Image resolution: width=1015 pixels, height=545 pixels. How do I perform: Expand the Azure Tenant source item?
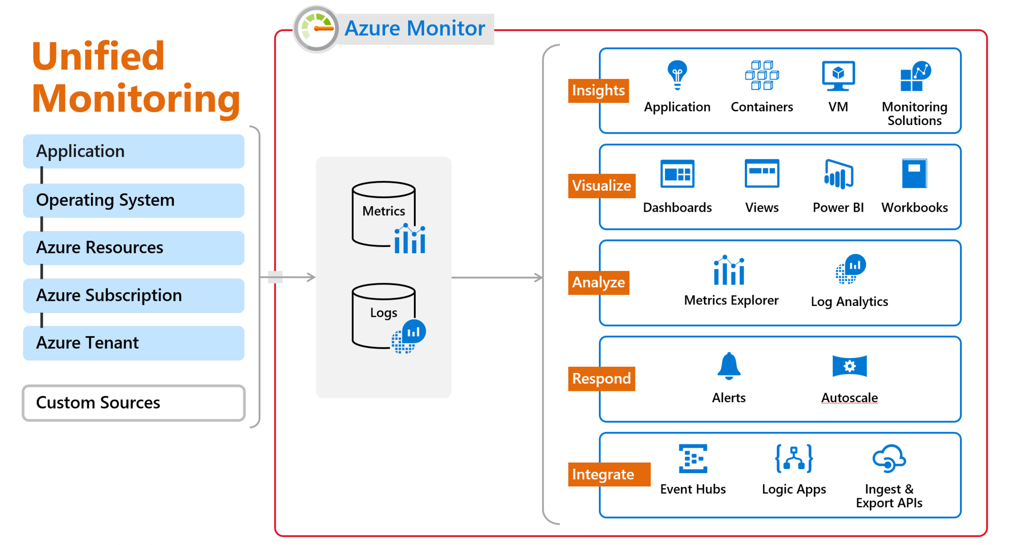127,342
